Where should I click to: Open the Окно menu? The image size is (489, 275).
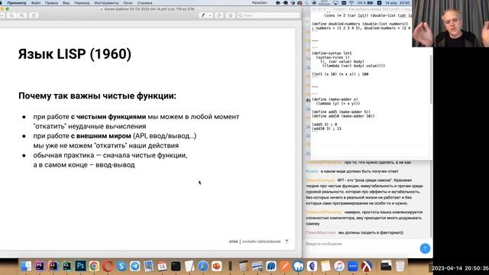tap(128, 3)
